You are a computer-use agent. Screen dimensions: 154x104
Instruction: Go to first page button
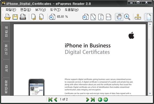pos(50,100)
